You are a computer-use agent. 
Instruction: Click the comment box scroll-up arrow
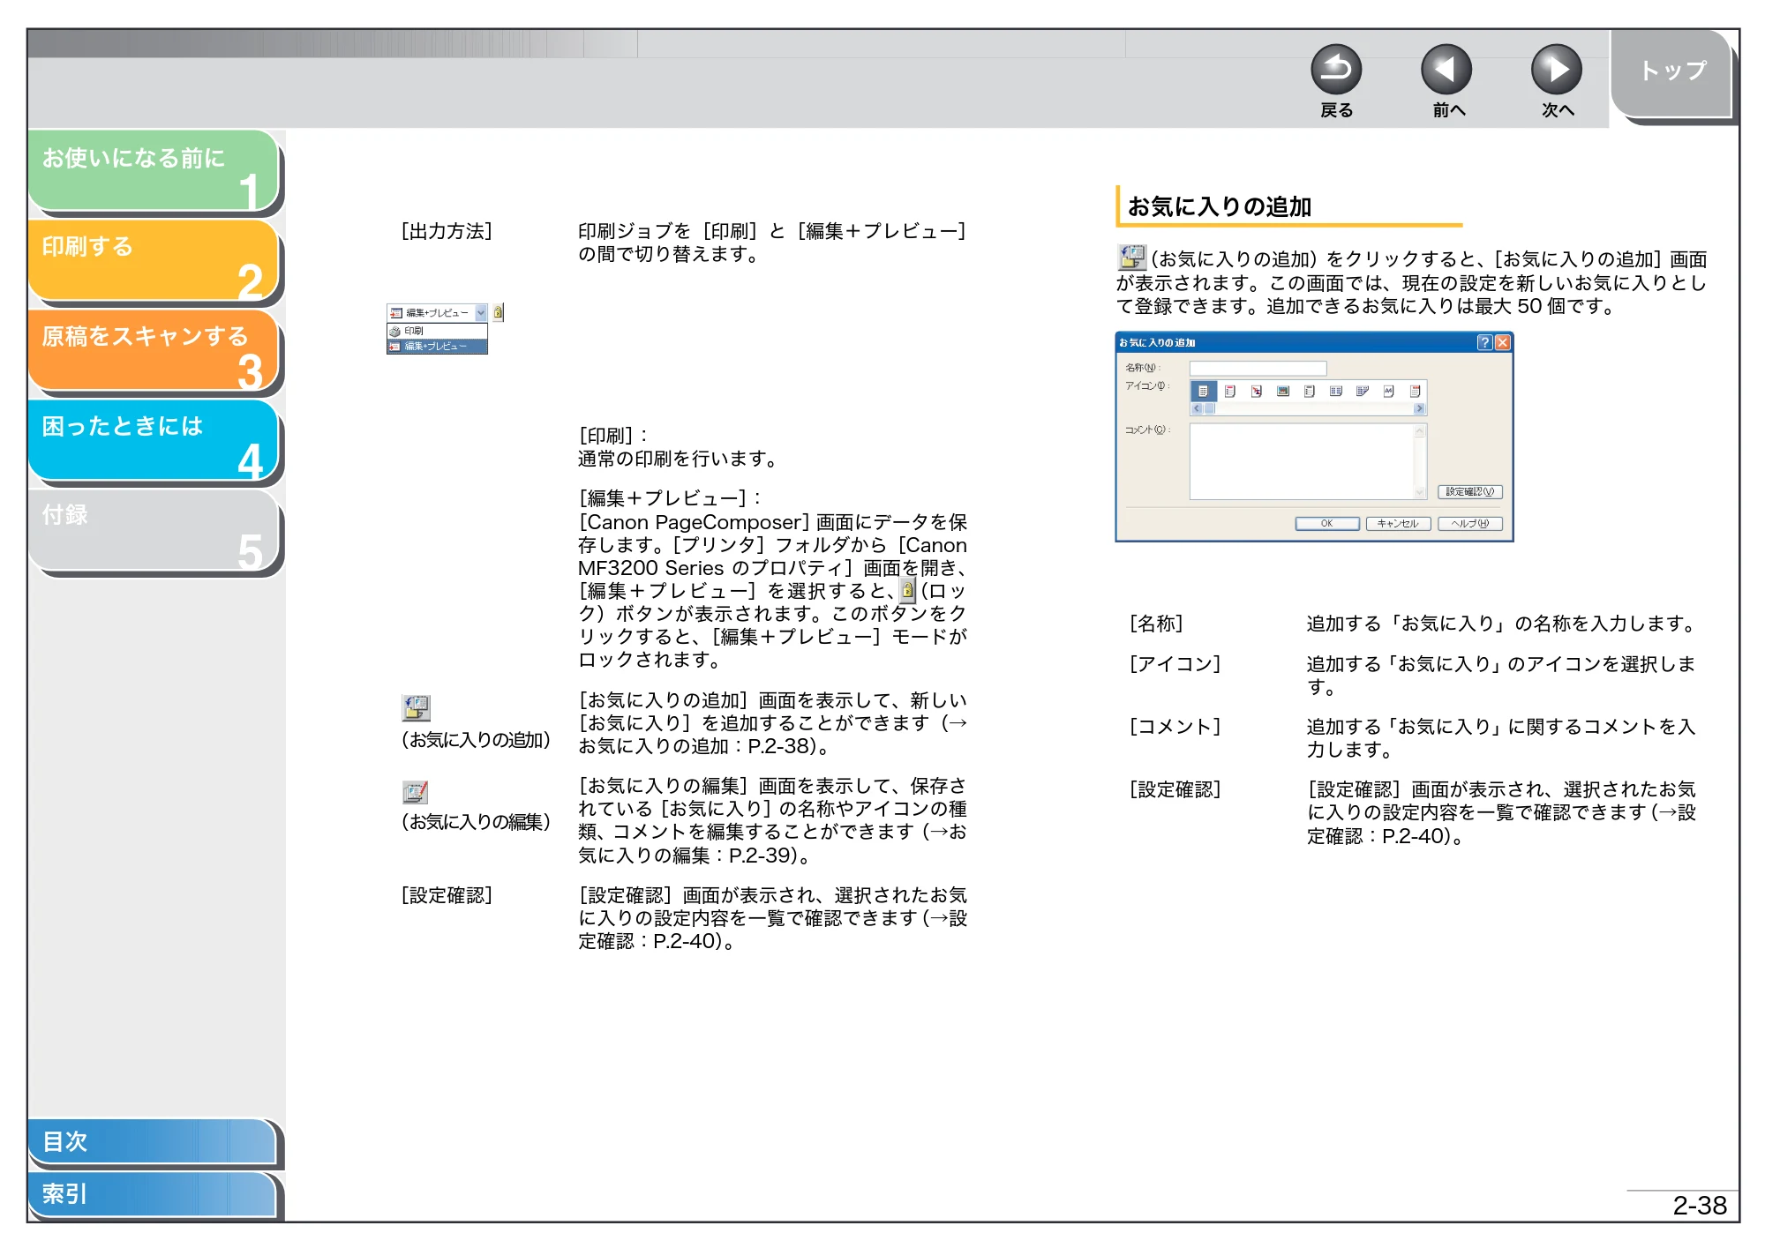tap(1420, 431)
